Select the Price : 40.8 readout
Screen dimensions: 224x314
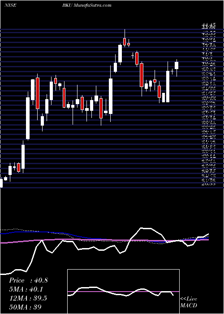28,280
